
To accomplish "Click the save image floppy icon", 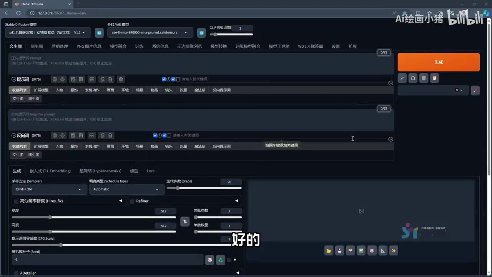I will point(339,251).
